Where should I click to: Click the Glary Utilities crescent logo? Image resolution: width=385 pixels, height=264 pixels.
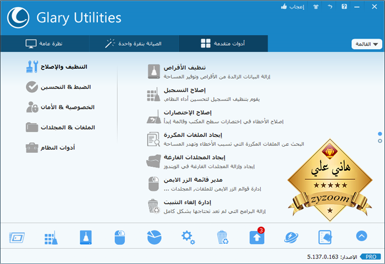click(18, 18)
